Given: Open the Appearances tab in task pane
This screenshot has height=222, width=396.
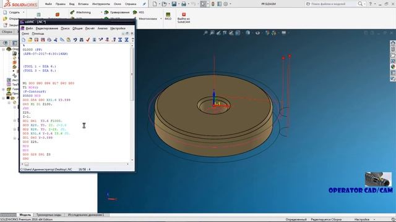Looking at the screenshot, I should 393,67.
